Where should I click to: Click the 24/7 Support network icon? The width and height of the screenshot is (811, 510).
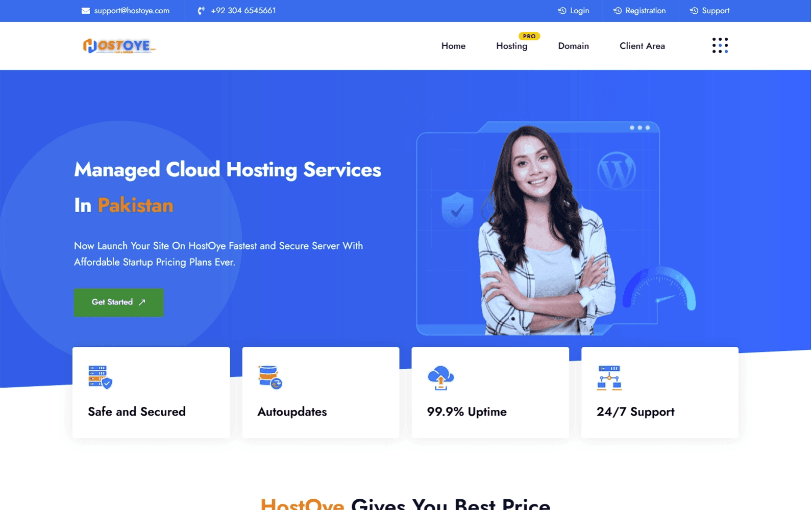point(609,378)
